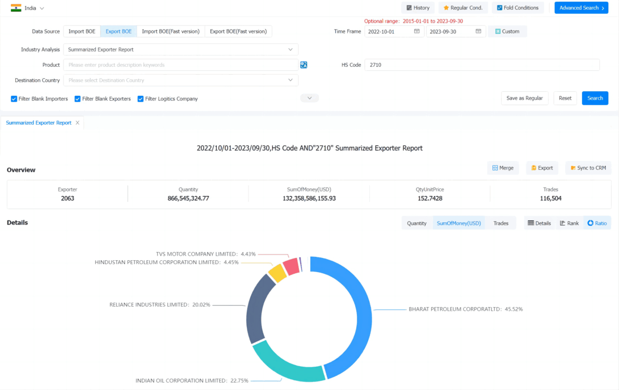The height and width of the screenshot is (390, 619).
Task: Click Quantity value 866,545,324.77
Action: (x=188, y=198)
